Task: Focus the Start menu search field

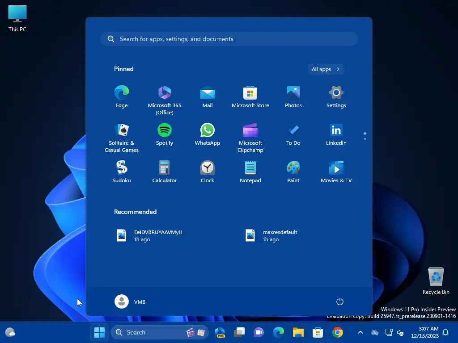Action: [x=229, y=39]
